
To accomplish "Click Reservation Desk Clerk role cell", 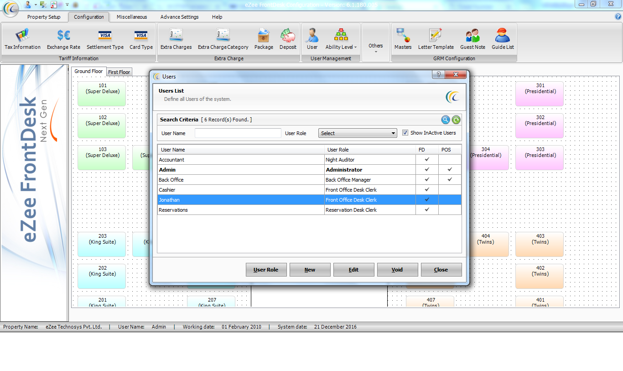I will click(x=370, y=210).
